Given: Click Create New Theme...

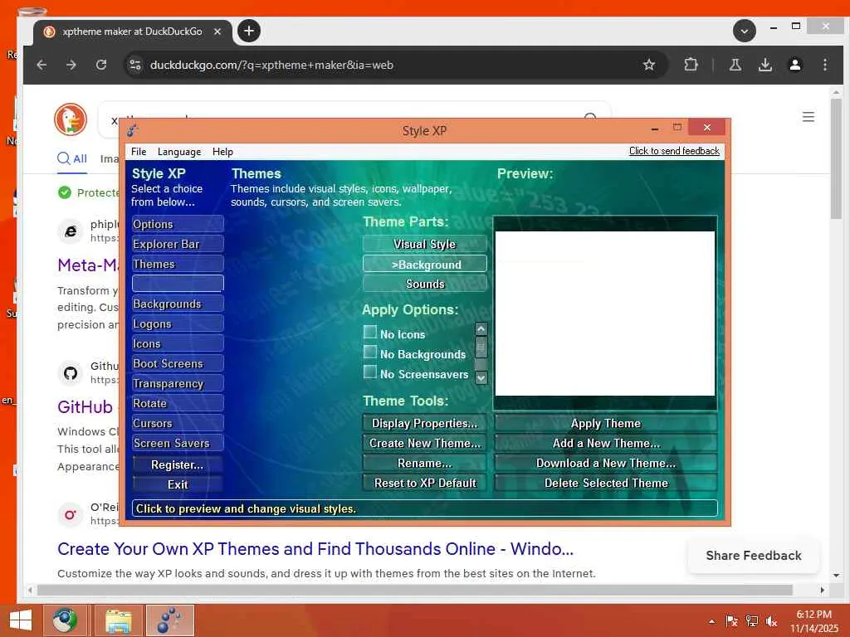Looking at the screenshot, I should pyautogui.click(x=424, y=443).
